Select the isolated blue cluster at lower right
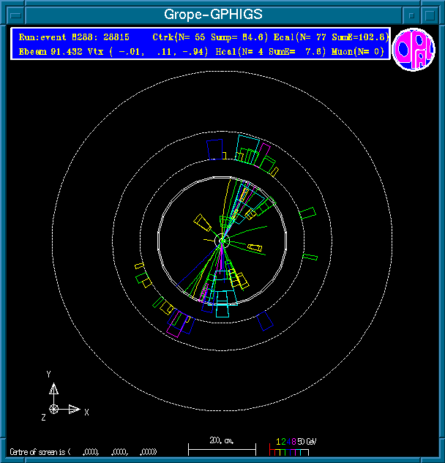The height and width of the screenshot is (463, 445). 265,320
